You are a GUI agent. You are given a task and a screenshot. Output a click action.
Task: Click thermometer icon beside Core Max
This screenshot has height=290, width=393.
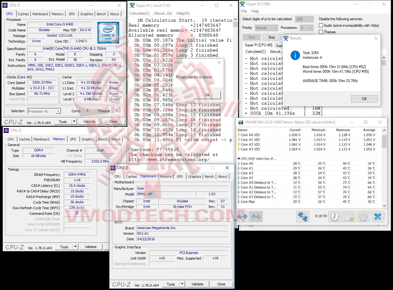pyautogui.click(x=238, y=202)
